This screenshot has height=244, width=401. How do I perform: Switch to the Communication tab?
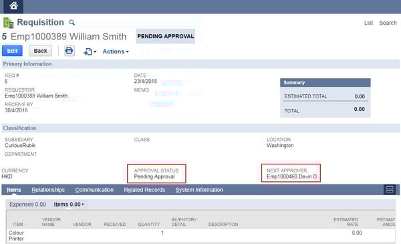pyautogui.click(x=94, y=190)
